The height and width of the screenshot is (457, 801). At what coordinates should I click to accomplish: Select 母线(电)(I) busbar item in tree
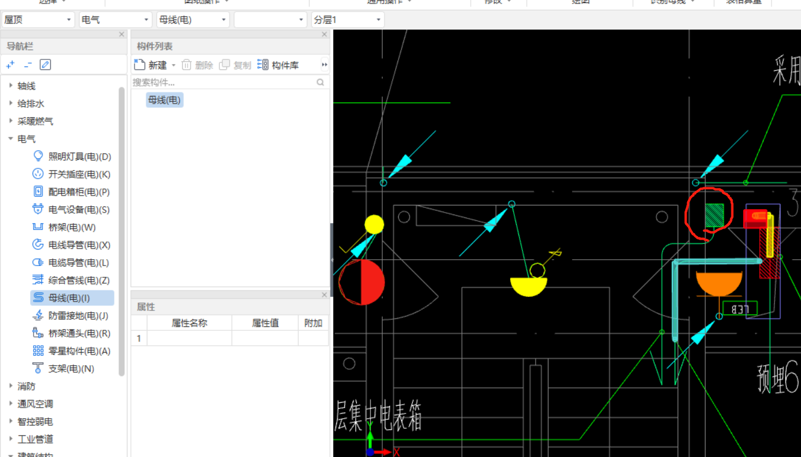(x=72, y=298)
